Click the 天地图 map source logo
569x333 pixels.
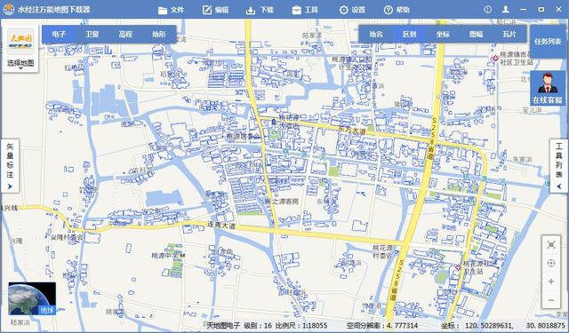(x=20, y=42)
